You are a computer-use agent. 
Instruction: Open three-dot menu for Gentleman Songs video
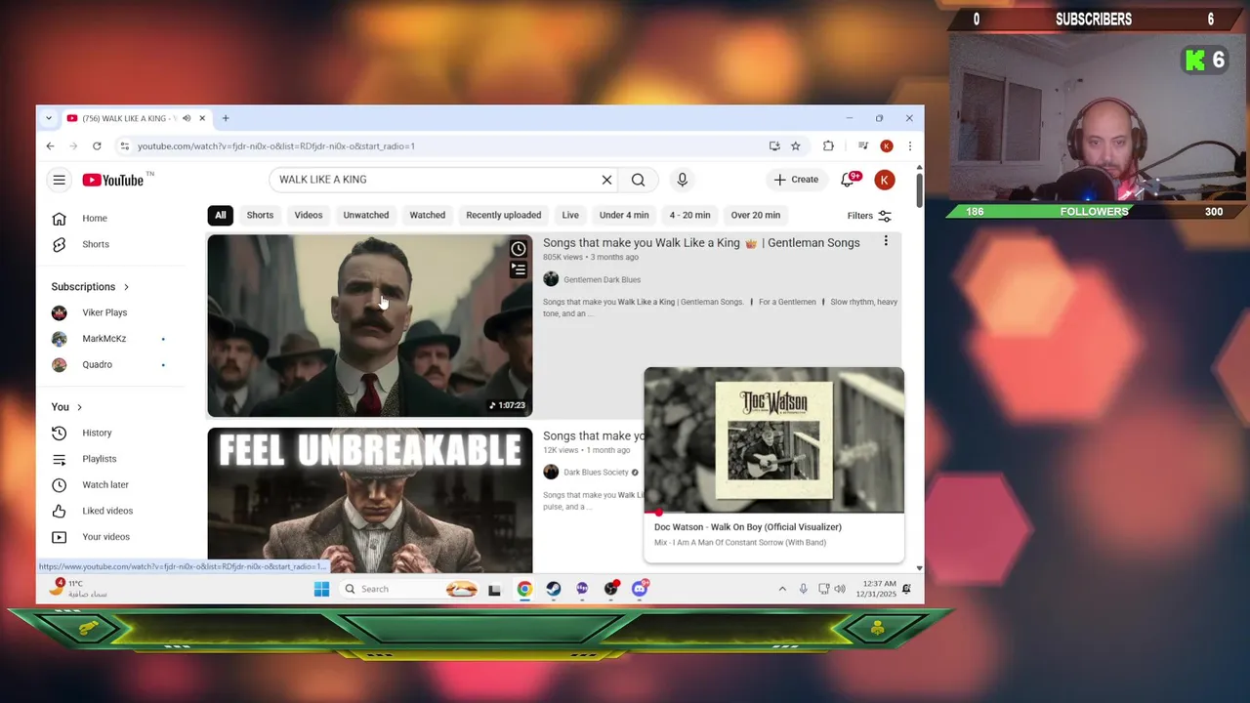pos(886,241)
